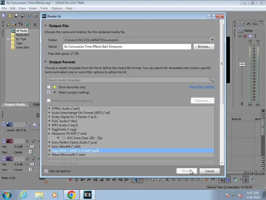Open Google Chrome from taskbar
The height and width of the screenshot is (200, 266).
pos(71,195)
